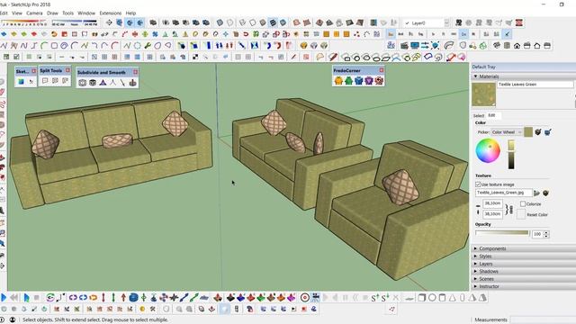
Task: Click the opacity value stepper arrows
Action: coord(546,234)
